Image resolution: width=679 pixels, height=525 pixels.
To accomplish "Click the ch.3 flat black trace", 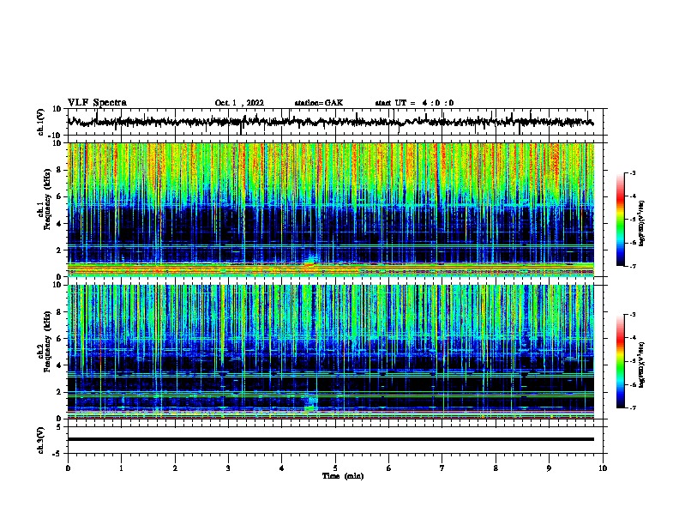I will tap(331, 439).
